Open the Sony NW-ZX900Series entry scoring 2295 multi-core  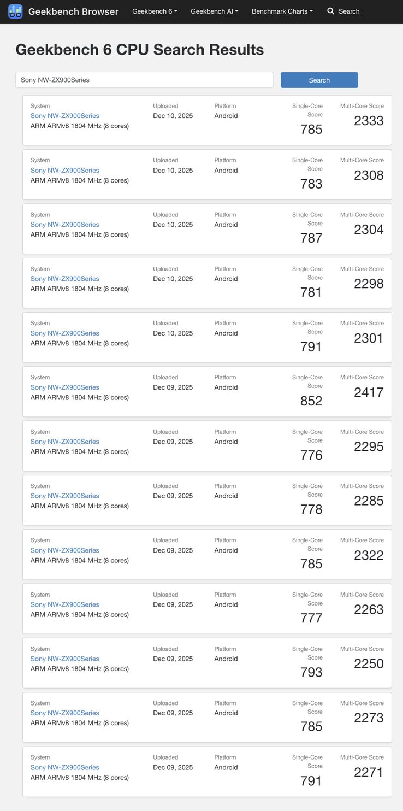[x=206, y=446]
